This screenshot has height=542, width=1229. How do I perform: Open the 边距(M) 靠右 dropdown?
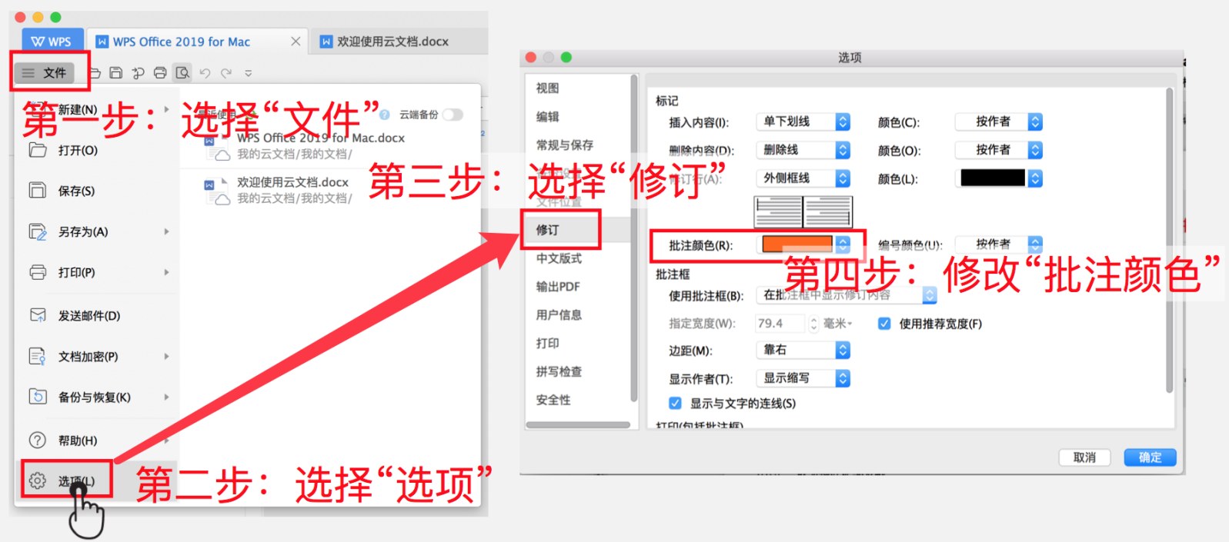803,350
